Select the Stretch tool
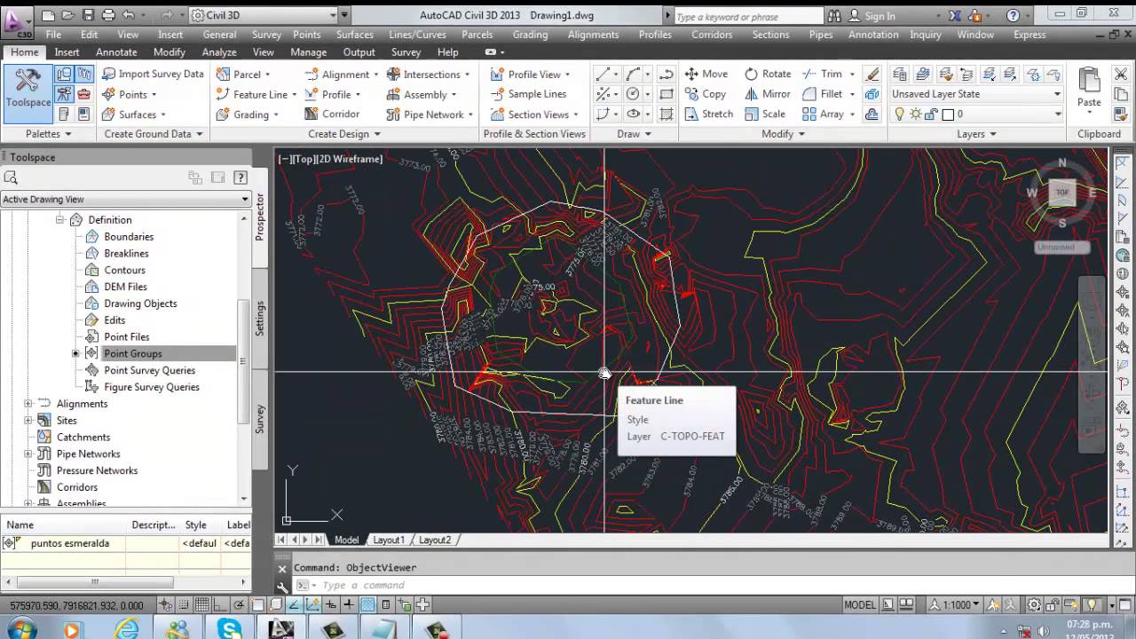 709,114
